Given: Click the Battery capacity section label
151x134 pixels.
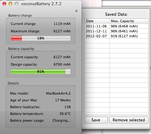Looking at the screenshot, I should [21, 49].
